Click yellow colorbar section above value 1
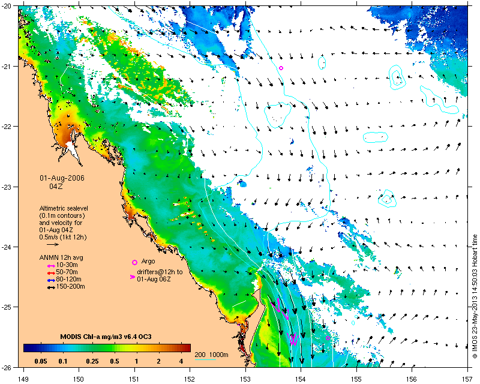Screen dimensions: 480x384 click(x=136, y=348)
